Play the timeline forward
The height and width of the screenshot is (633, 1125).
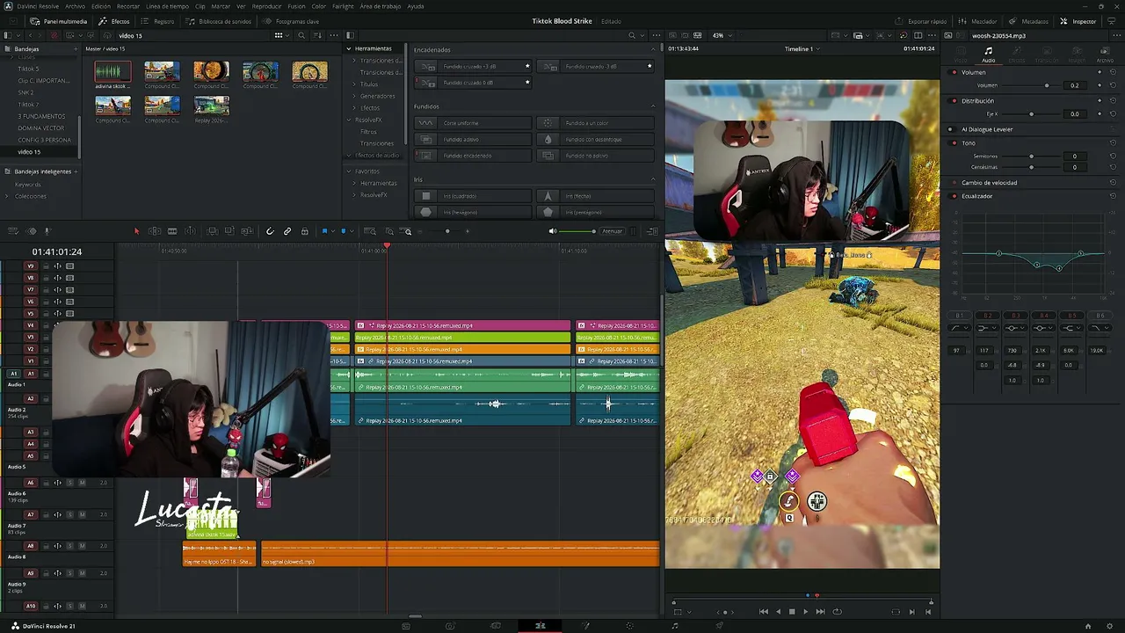pos(805,612)
